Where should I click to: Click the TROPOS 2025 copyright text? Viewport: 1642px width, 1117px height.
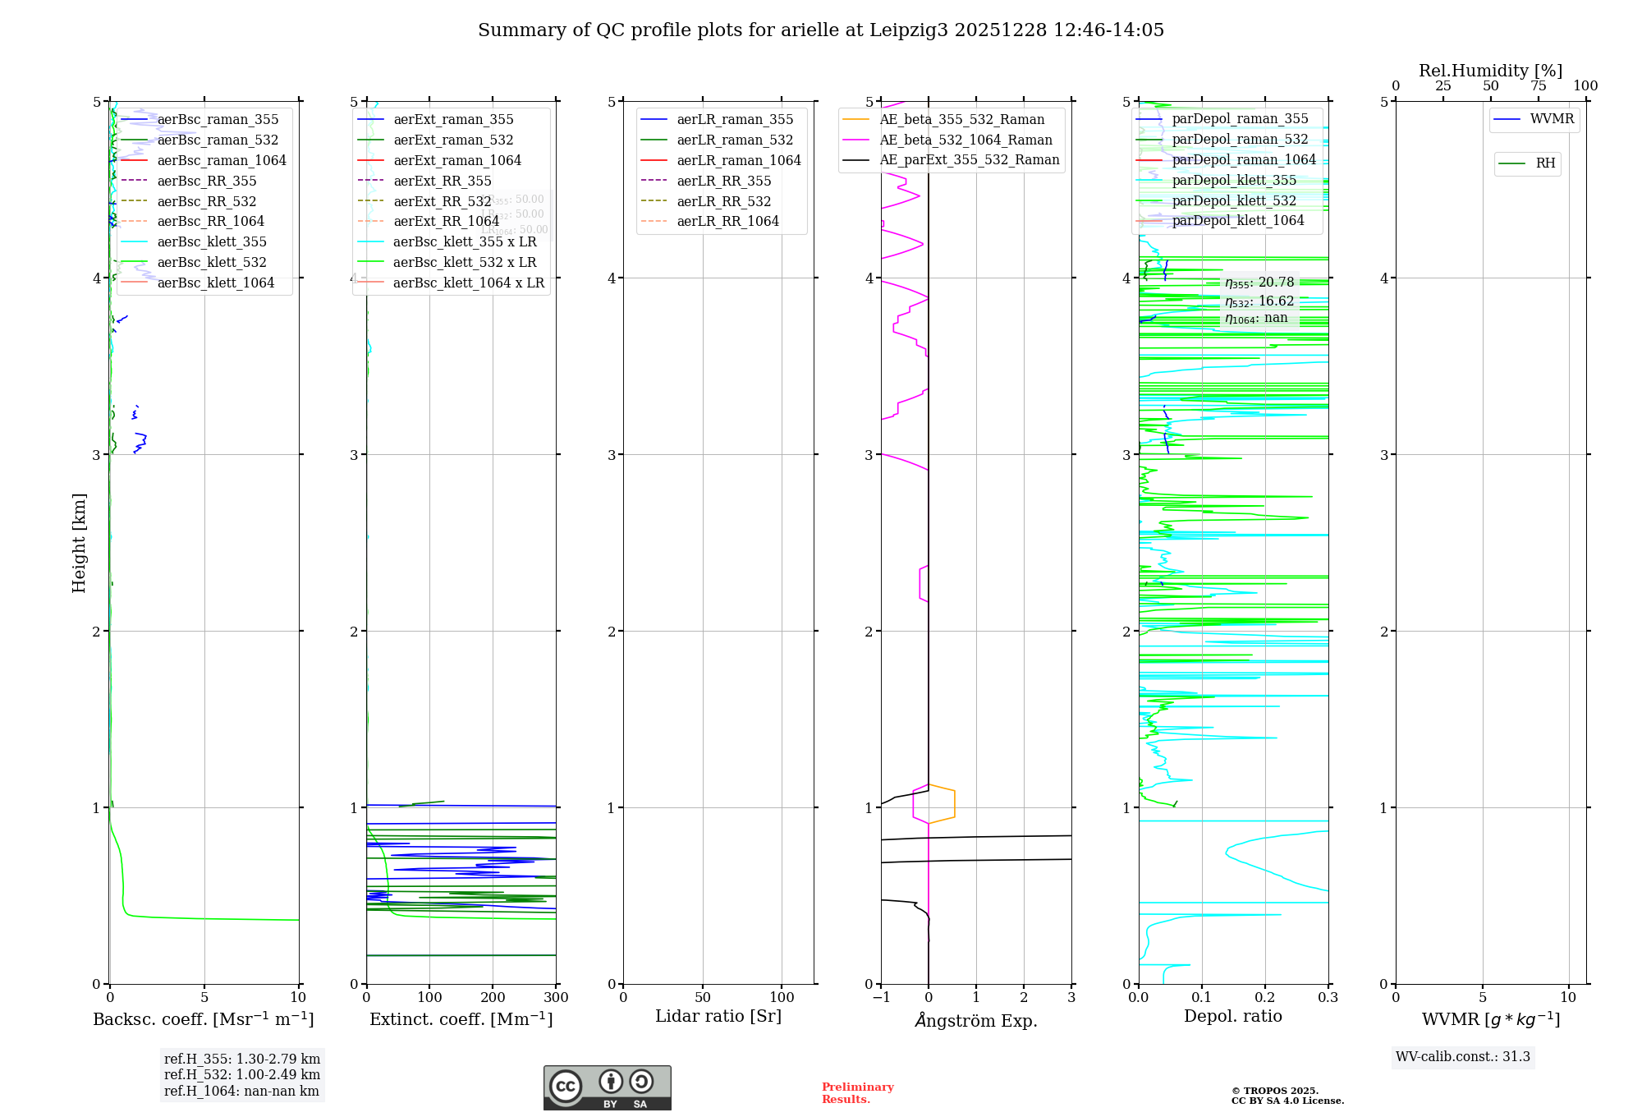click(x=1274, y=1092)
